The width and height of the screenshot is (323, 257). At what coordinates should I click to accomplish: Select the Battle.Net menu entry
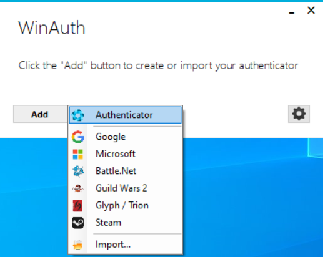pos(126,172)
